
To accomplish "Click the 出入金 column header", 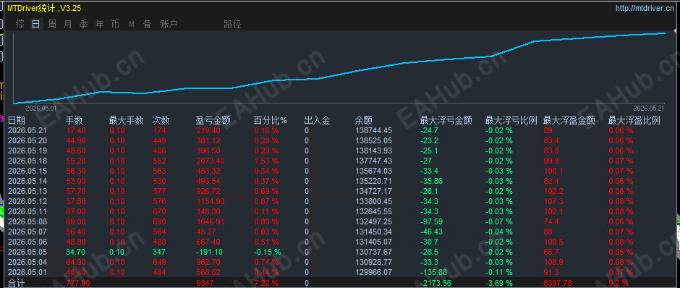I will tap(317, 121).
